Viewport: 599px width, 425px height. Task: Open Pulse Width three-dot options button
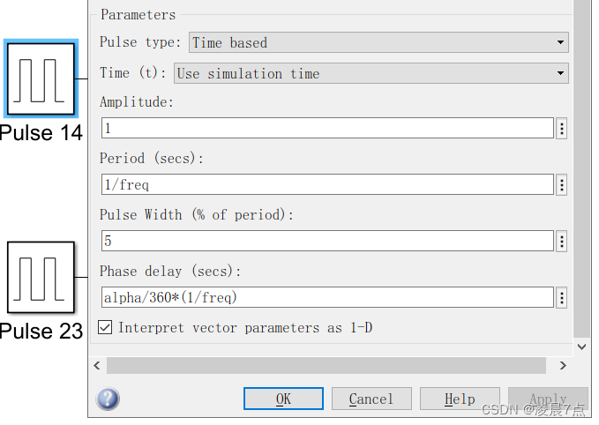(562, 241)
